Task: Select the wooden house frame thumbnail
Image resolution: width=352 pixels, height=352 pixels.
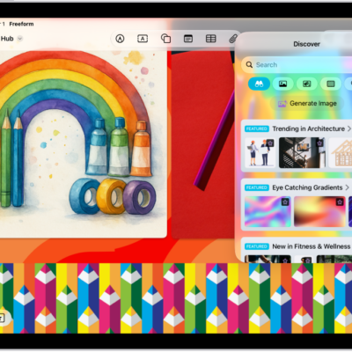Action: [x=341, y=152]
